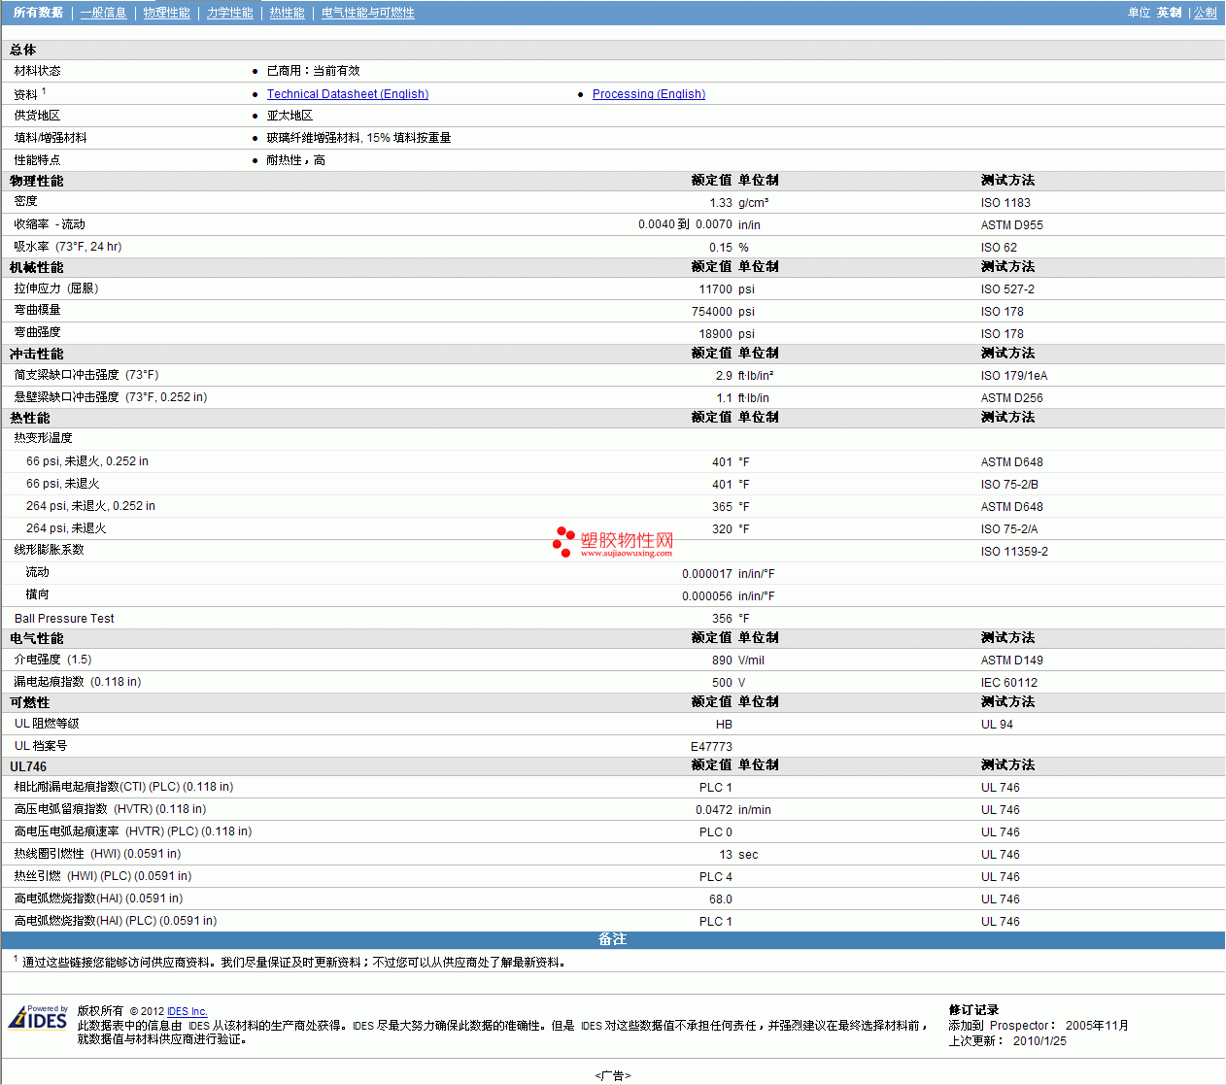
Task: Click the 备注 section header bar
Action: [613, 939]
